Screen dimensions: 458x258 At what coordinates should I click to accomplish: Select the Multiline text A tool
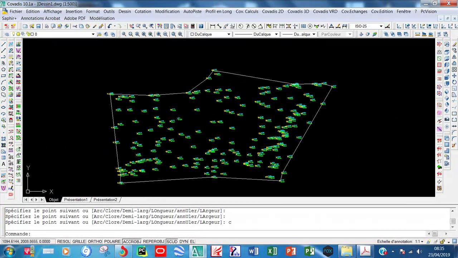click(x=4, y=164)
